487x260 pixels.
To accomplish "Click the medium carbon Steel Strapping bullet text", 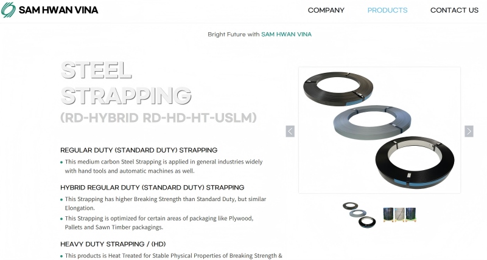I will point(164,166).
